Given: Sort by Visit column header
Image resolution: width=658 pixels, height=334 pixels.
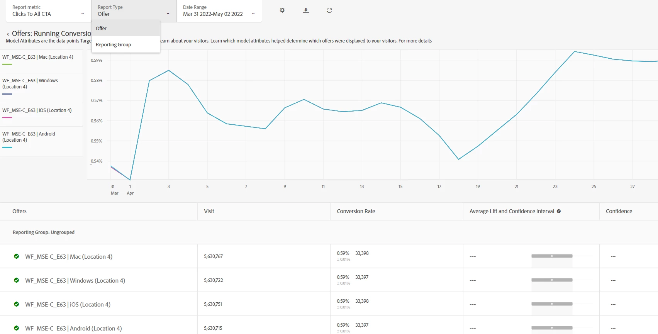Looking at the screenshot, I should point(209,211).
